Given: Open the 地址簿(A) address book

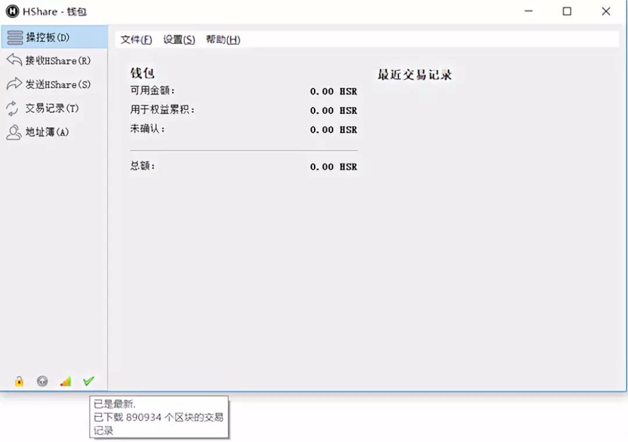Looking at the screenshot, I should [x=54, y=132].
